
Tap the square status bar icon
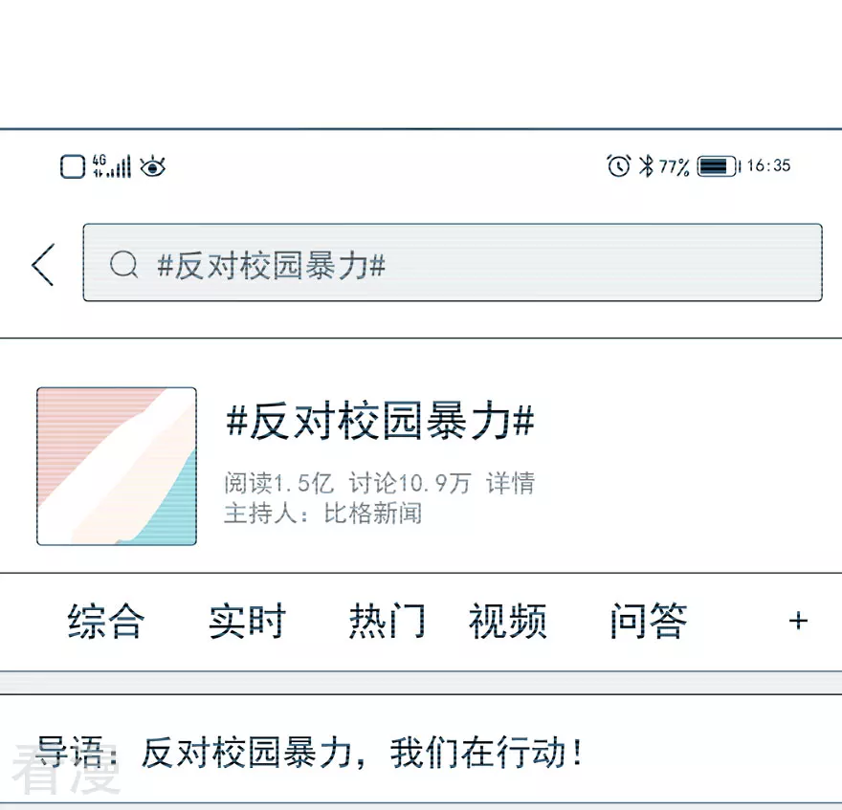click(x=73, y=166)
